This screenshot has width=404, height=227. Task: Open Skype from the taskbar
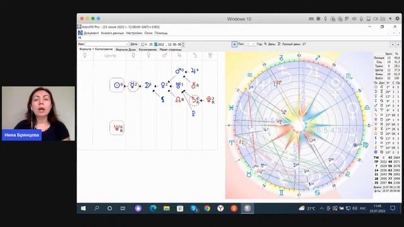194,208
